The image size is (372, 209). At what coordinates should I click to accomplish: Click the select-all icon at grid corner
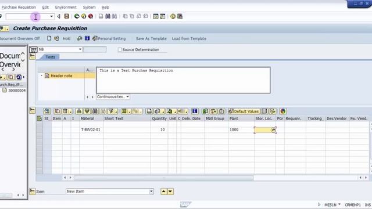point(40,118)
